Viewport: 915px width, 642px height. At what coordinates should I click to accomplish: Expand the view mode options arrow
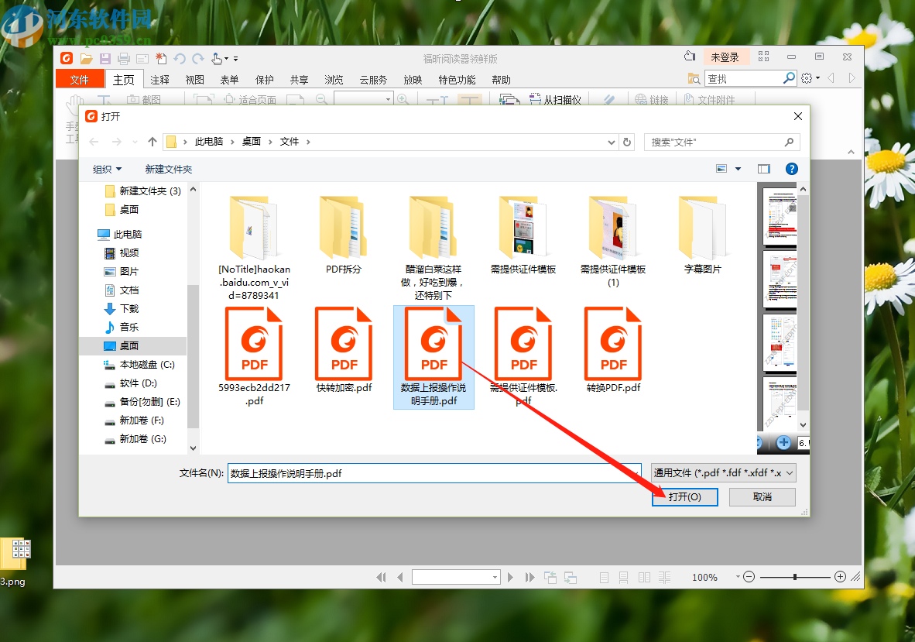(739, 169)
